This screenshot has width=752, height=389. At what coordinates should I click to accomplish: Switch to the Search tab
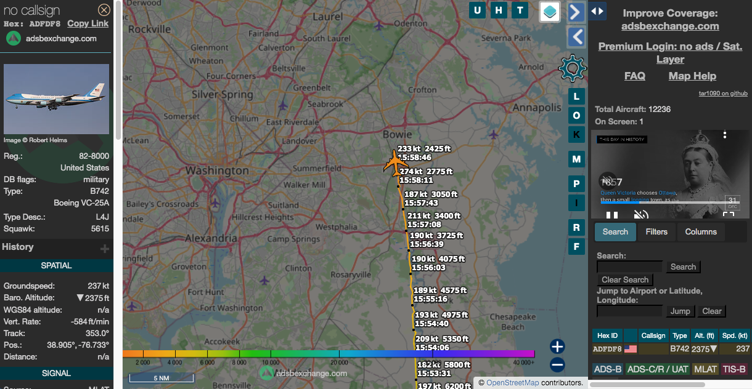pyautogui.click(x=615, y=232)
